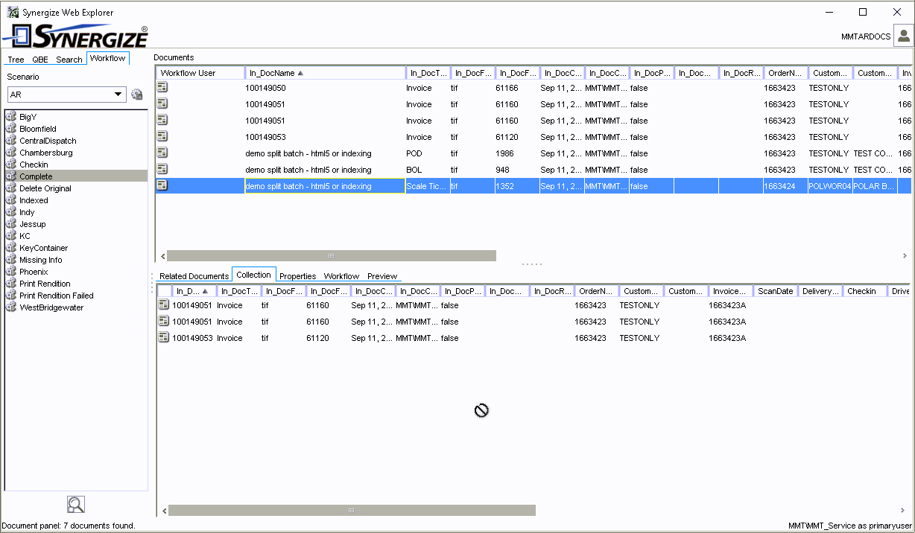Select the KeyContainer workflow queue icon
Viewport: 915px width, 533px height.
click(11, 248)
